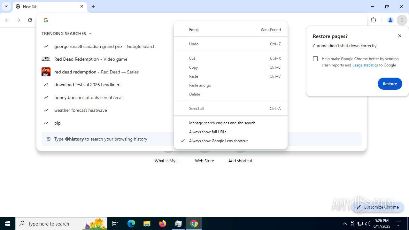
Task: Click the tray icon left of network
Action: [352, 224]
